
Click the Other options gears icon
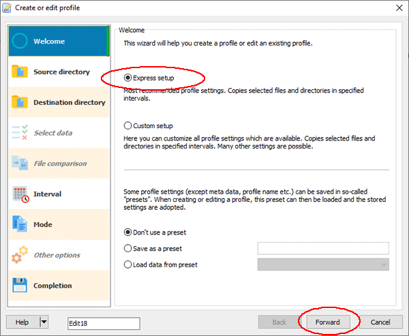pyautogui.click(x=21, y=256)
